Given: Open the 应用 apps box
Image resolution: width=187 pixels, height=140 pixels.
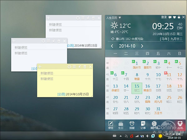Looking at the screenshot, I should click(x=180, y=125).
